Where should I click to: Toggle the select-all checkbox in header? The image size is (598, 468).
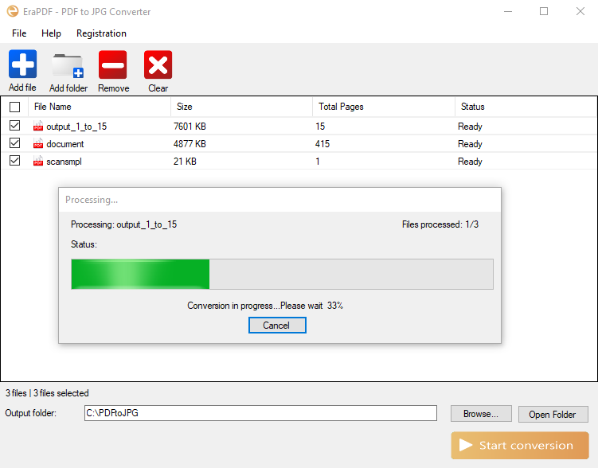click(15, 107)
